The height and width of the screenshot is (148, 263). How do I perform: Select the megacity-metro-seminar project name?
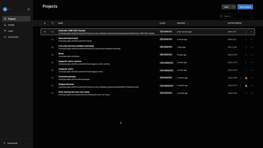coord(70,61)
